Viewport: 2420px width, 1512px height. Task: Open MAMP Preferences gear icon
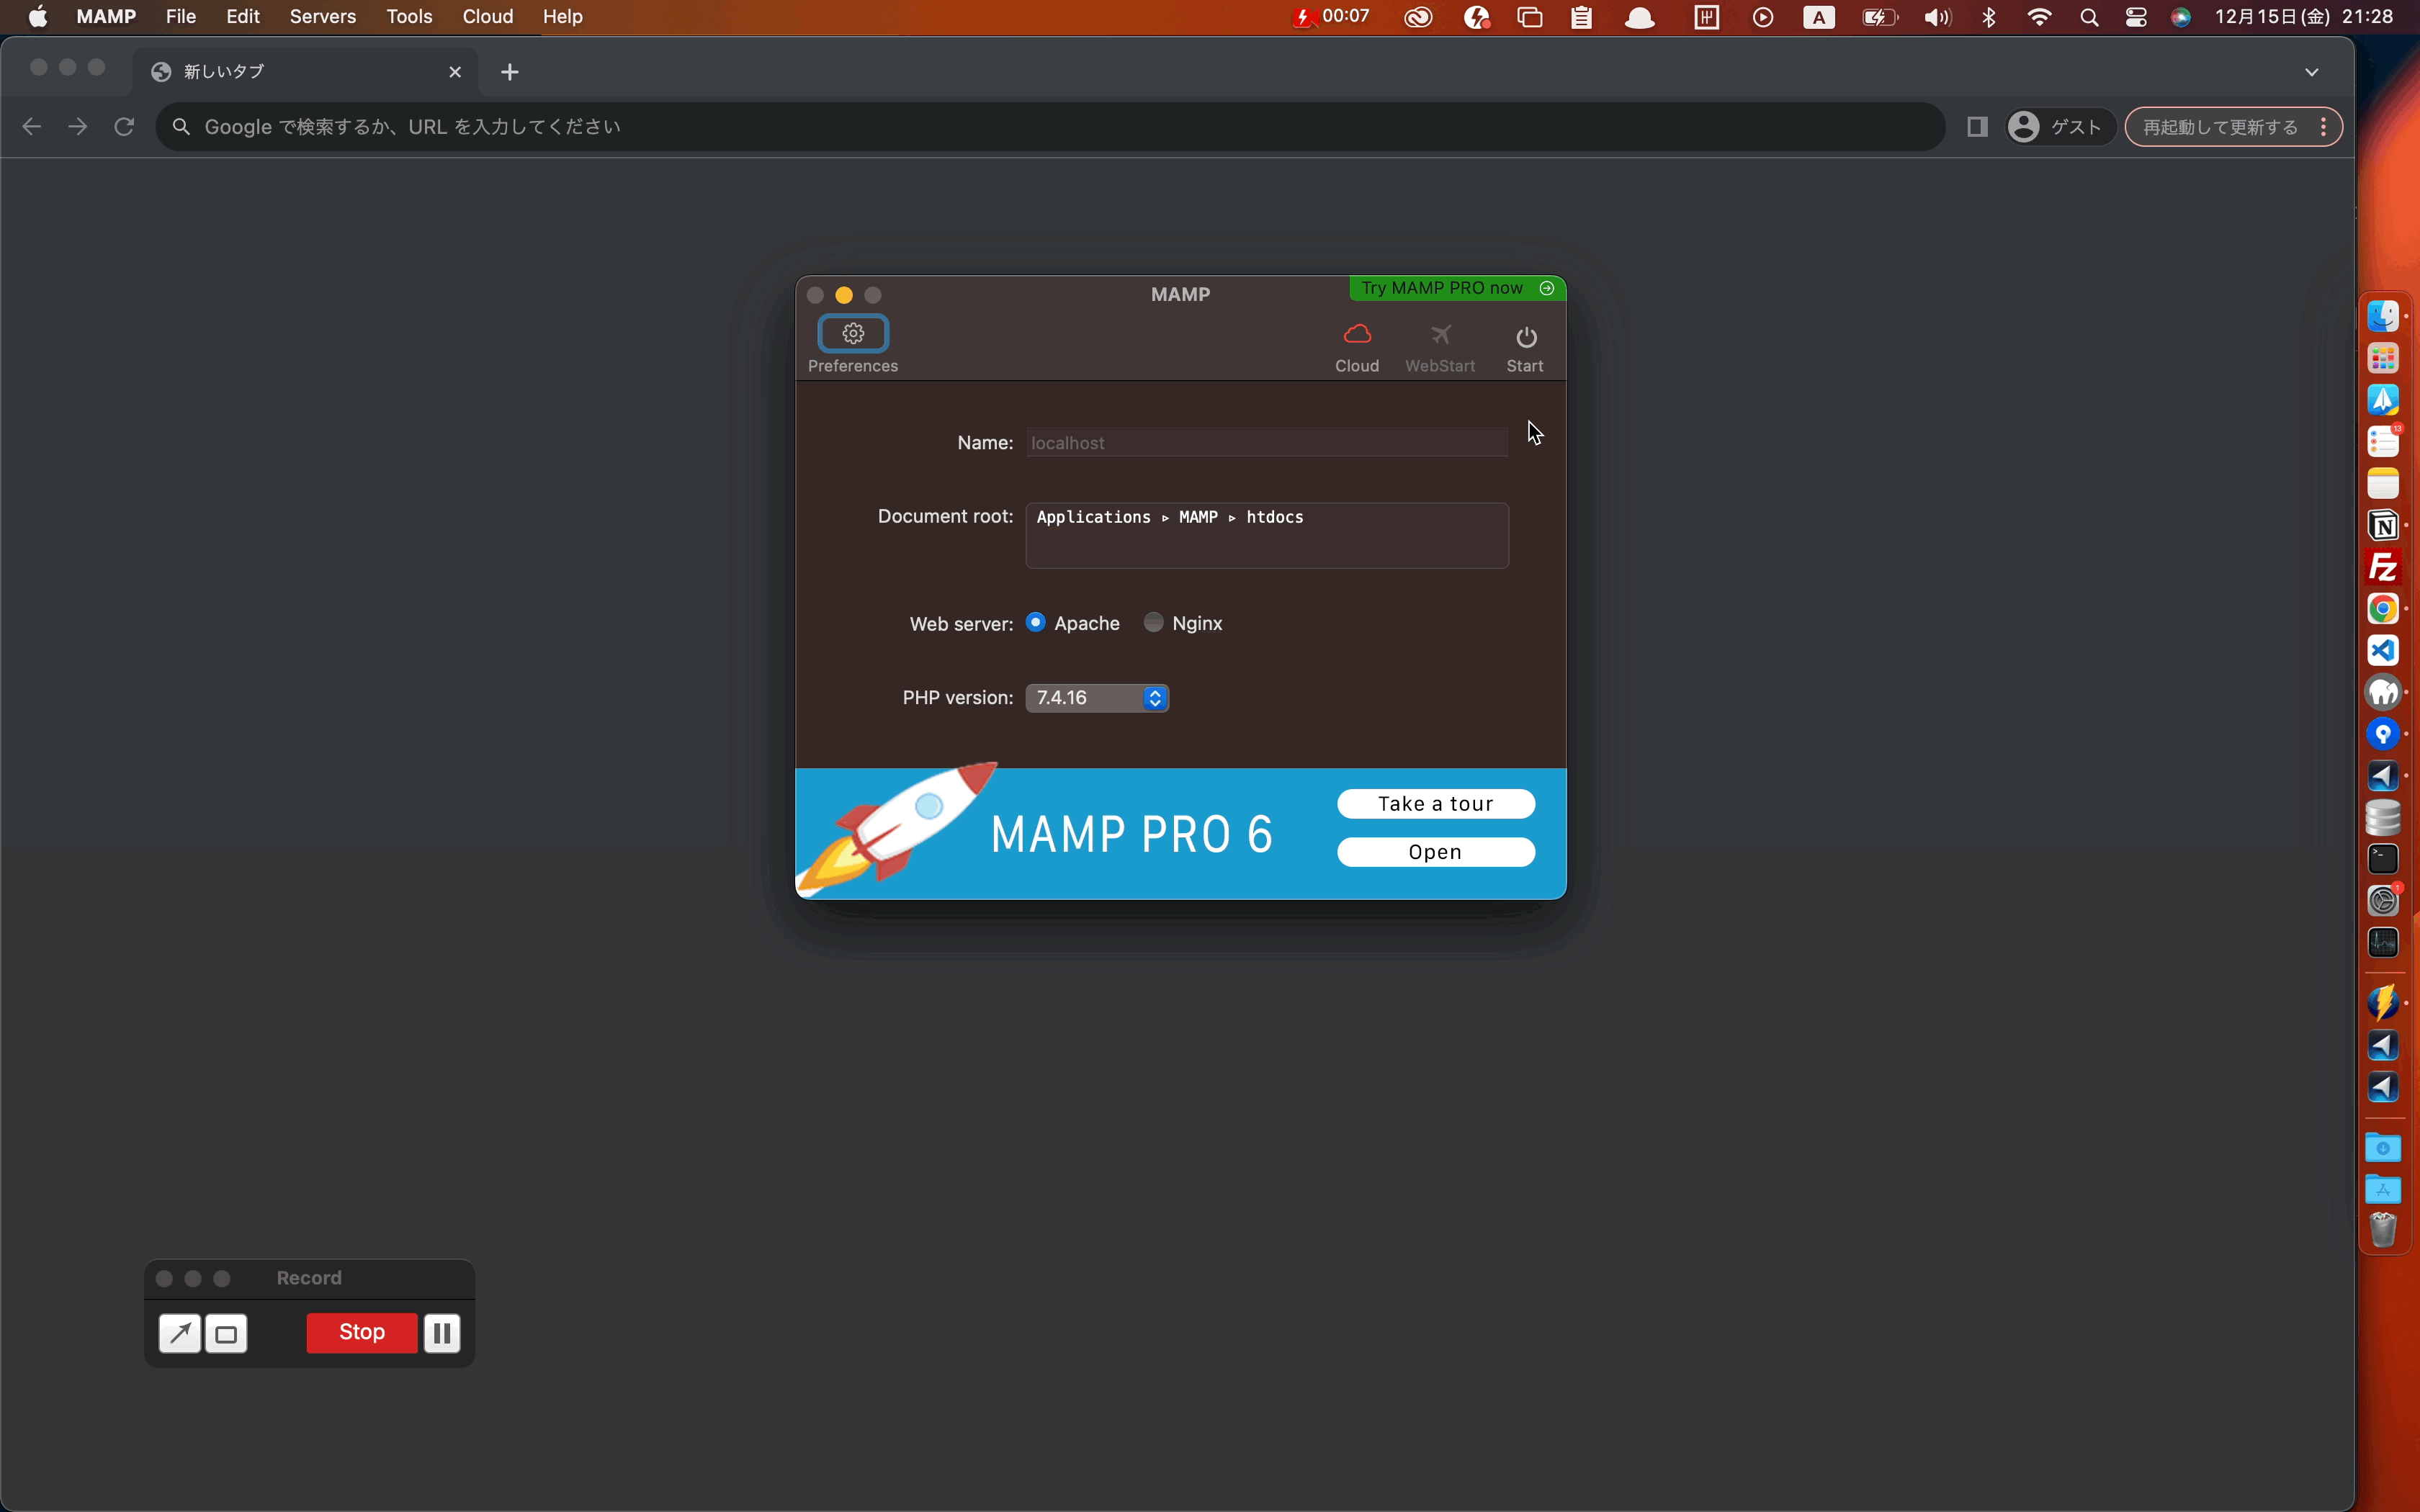pyautogui.click(x=853, y=333)
